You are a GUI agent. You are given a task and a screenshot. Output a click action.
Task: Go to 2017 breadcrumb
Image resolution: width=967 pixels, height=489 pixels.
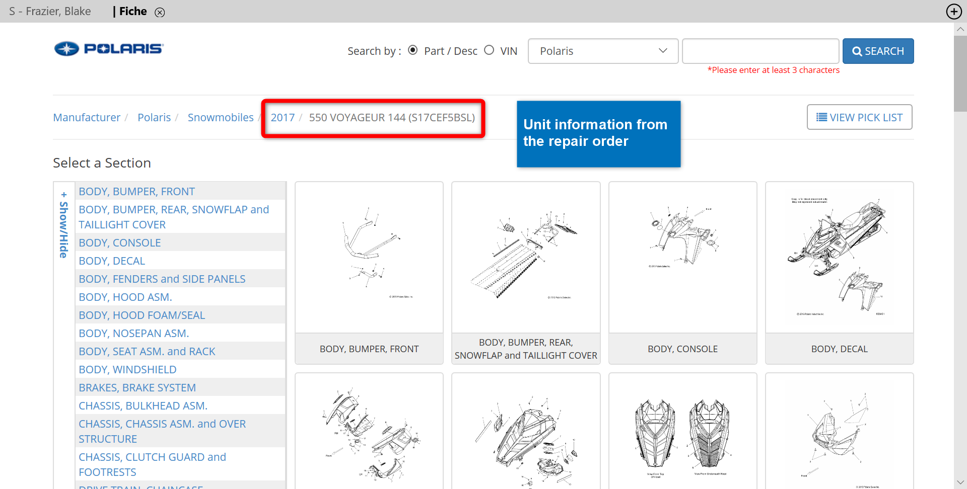[283, 117]
